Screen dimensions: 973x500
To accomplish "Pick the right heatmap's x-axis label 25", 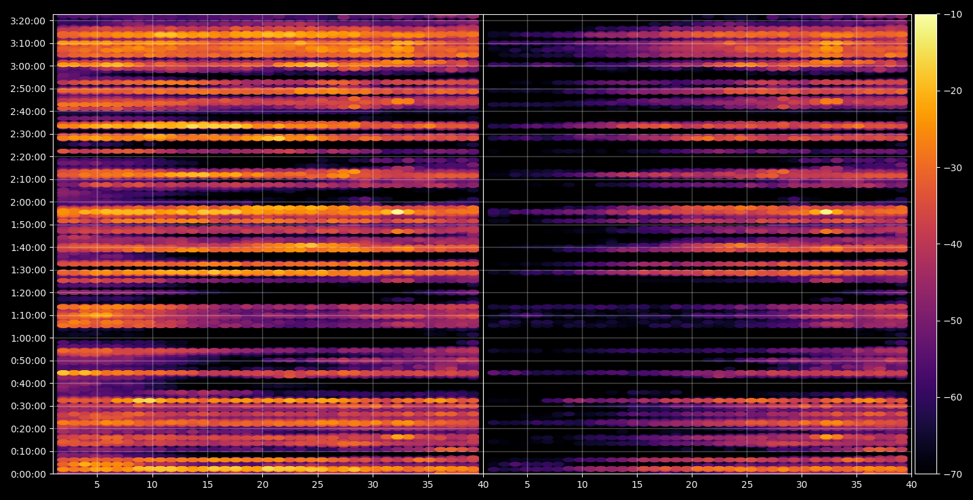I will [x=747, y=485].
